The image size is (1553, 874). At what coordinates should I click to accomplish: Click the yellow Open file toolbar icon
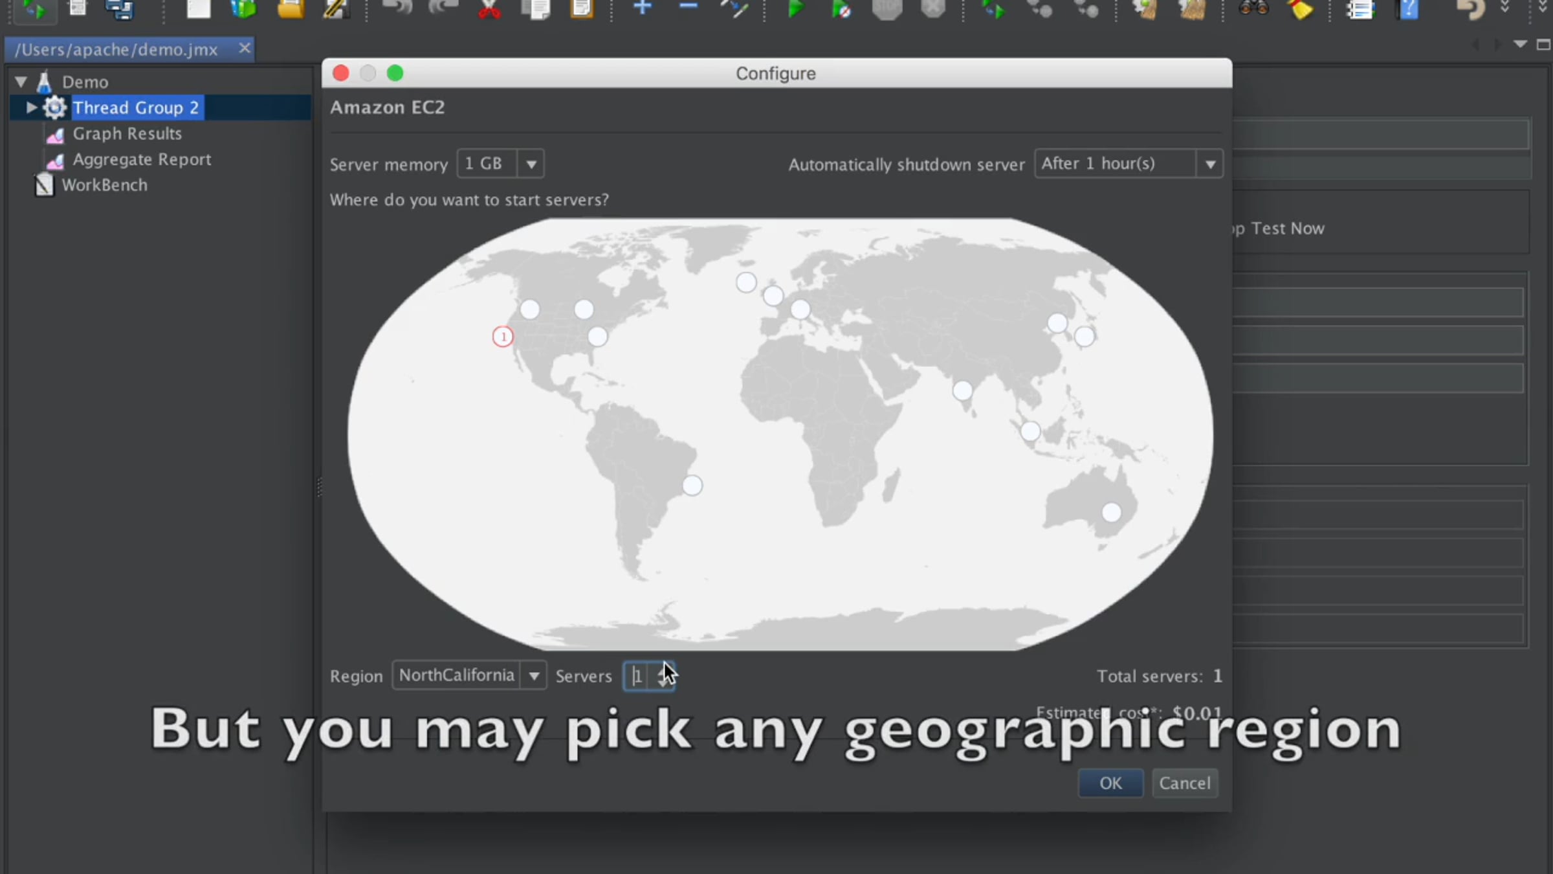[291, 8]
